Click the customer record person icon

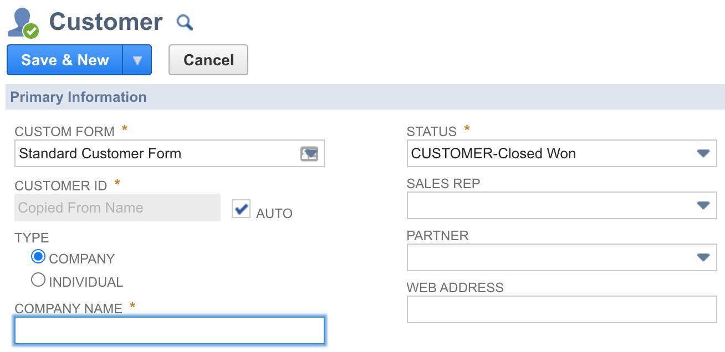(23, 23)
